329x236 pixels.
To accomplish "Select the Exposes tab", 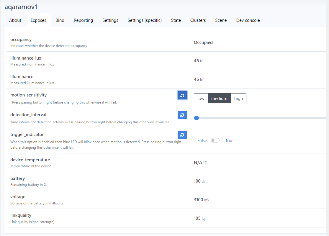I will tap(38, 20).
